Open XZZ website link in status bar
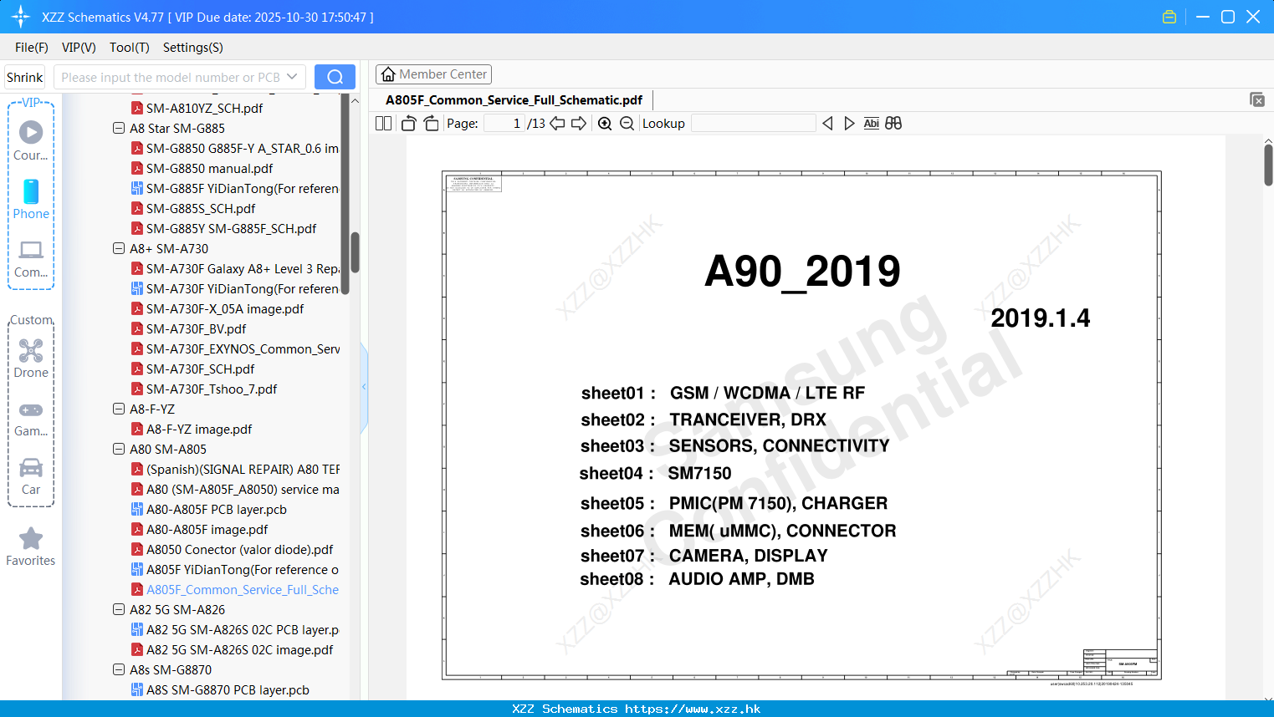 (x=693, y=709)
